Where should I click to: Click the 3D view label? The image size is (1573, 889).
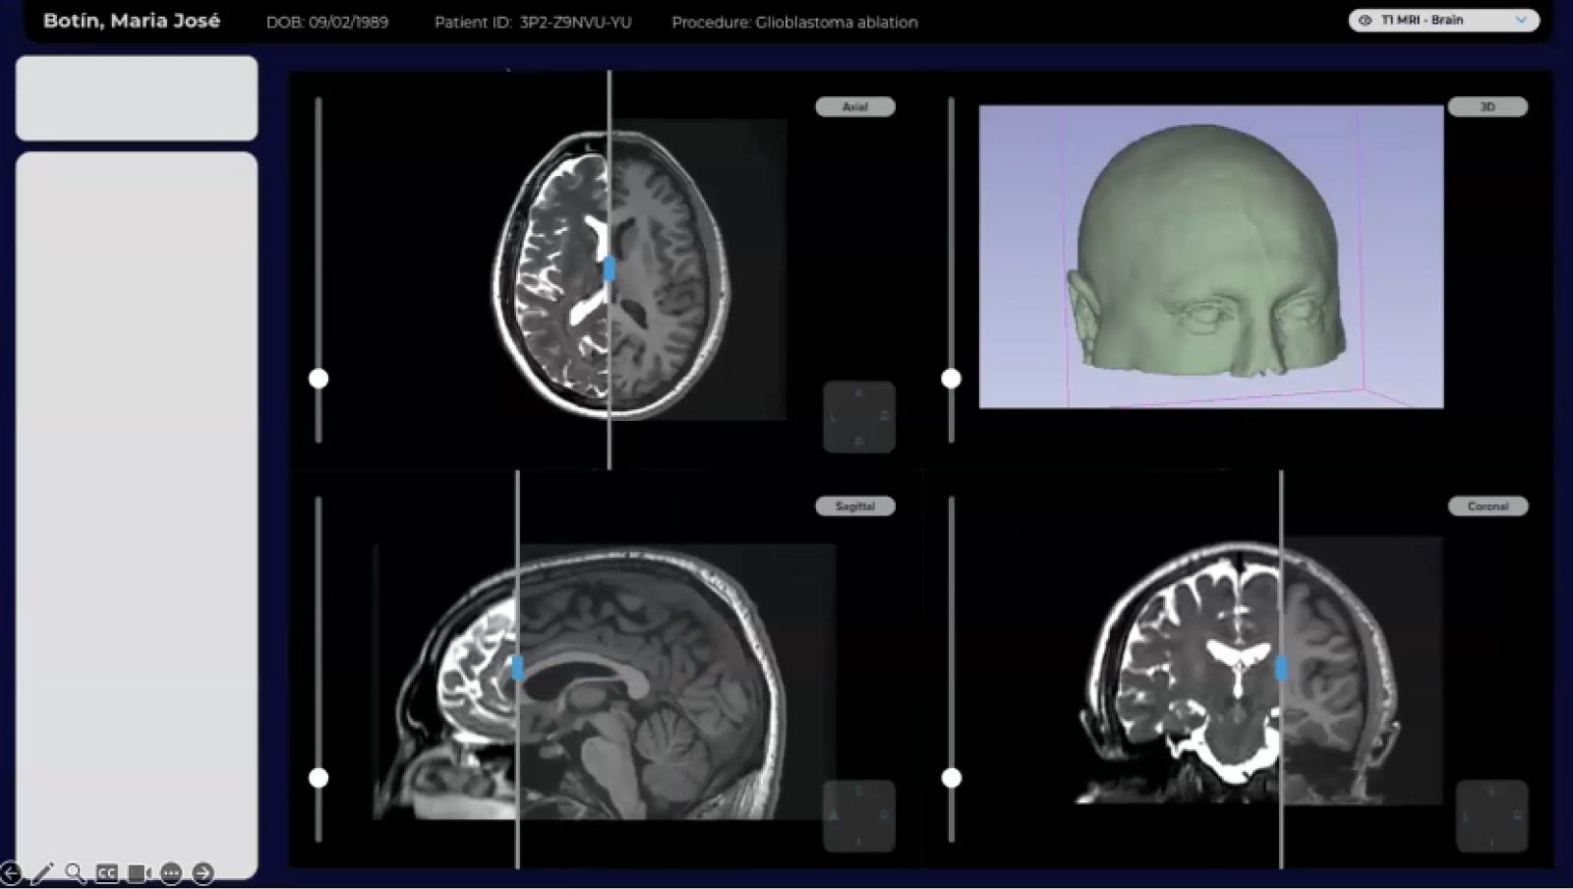1487,106
